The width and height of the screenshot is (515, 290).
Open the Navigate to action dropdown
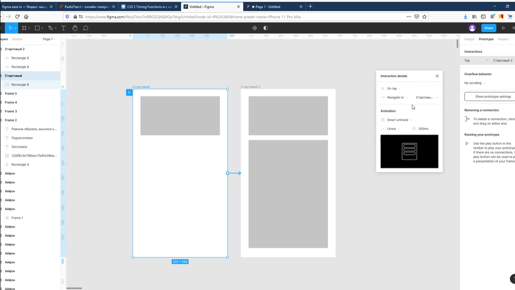point(397,97)
